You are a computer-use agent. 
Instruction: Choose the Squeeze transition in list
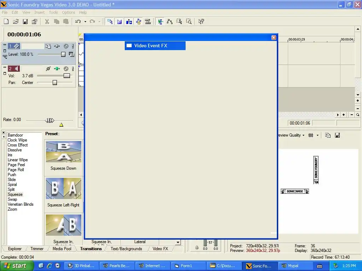tap(15, 194)
